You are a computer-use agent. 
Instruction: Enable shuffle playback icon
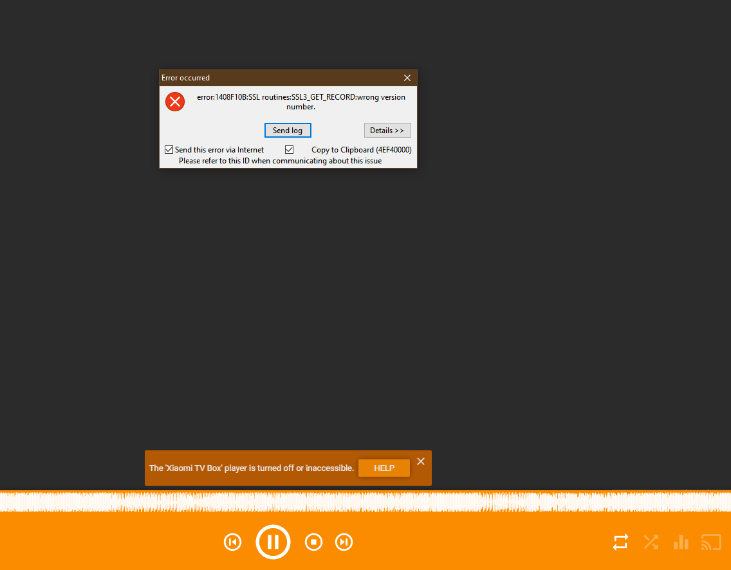(651, 542)
